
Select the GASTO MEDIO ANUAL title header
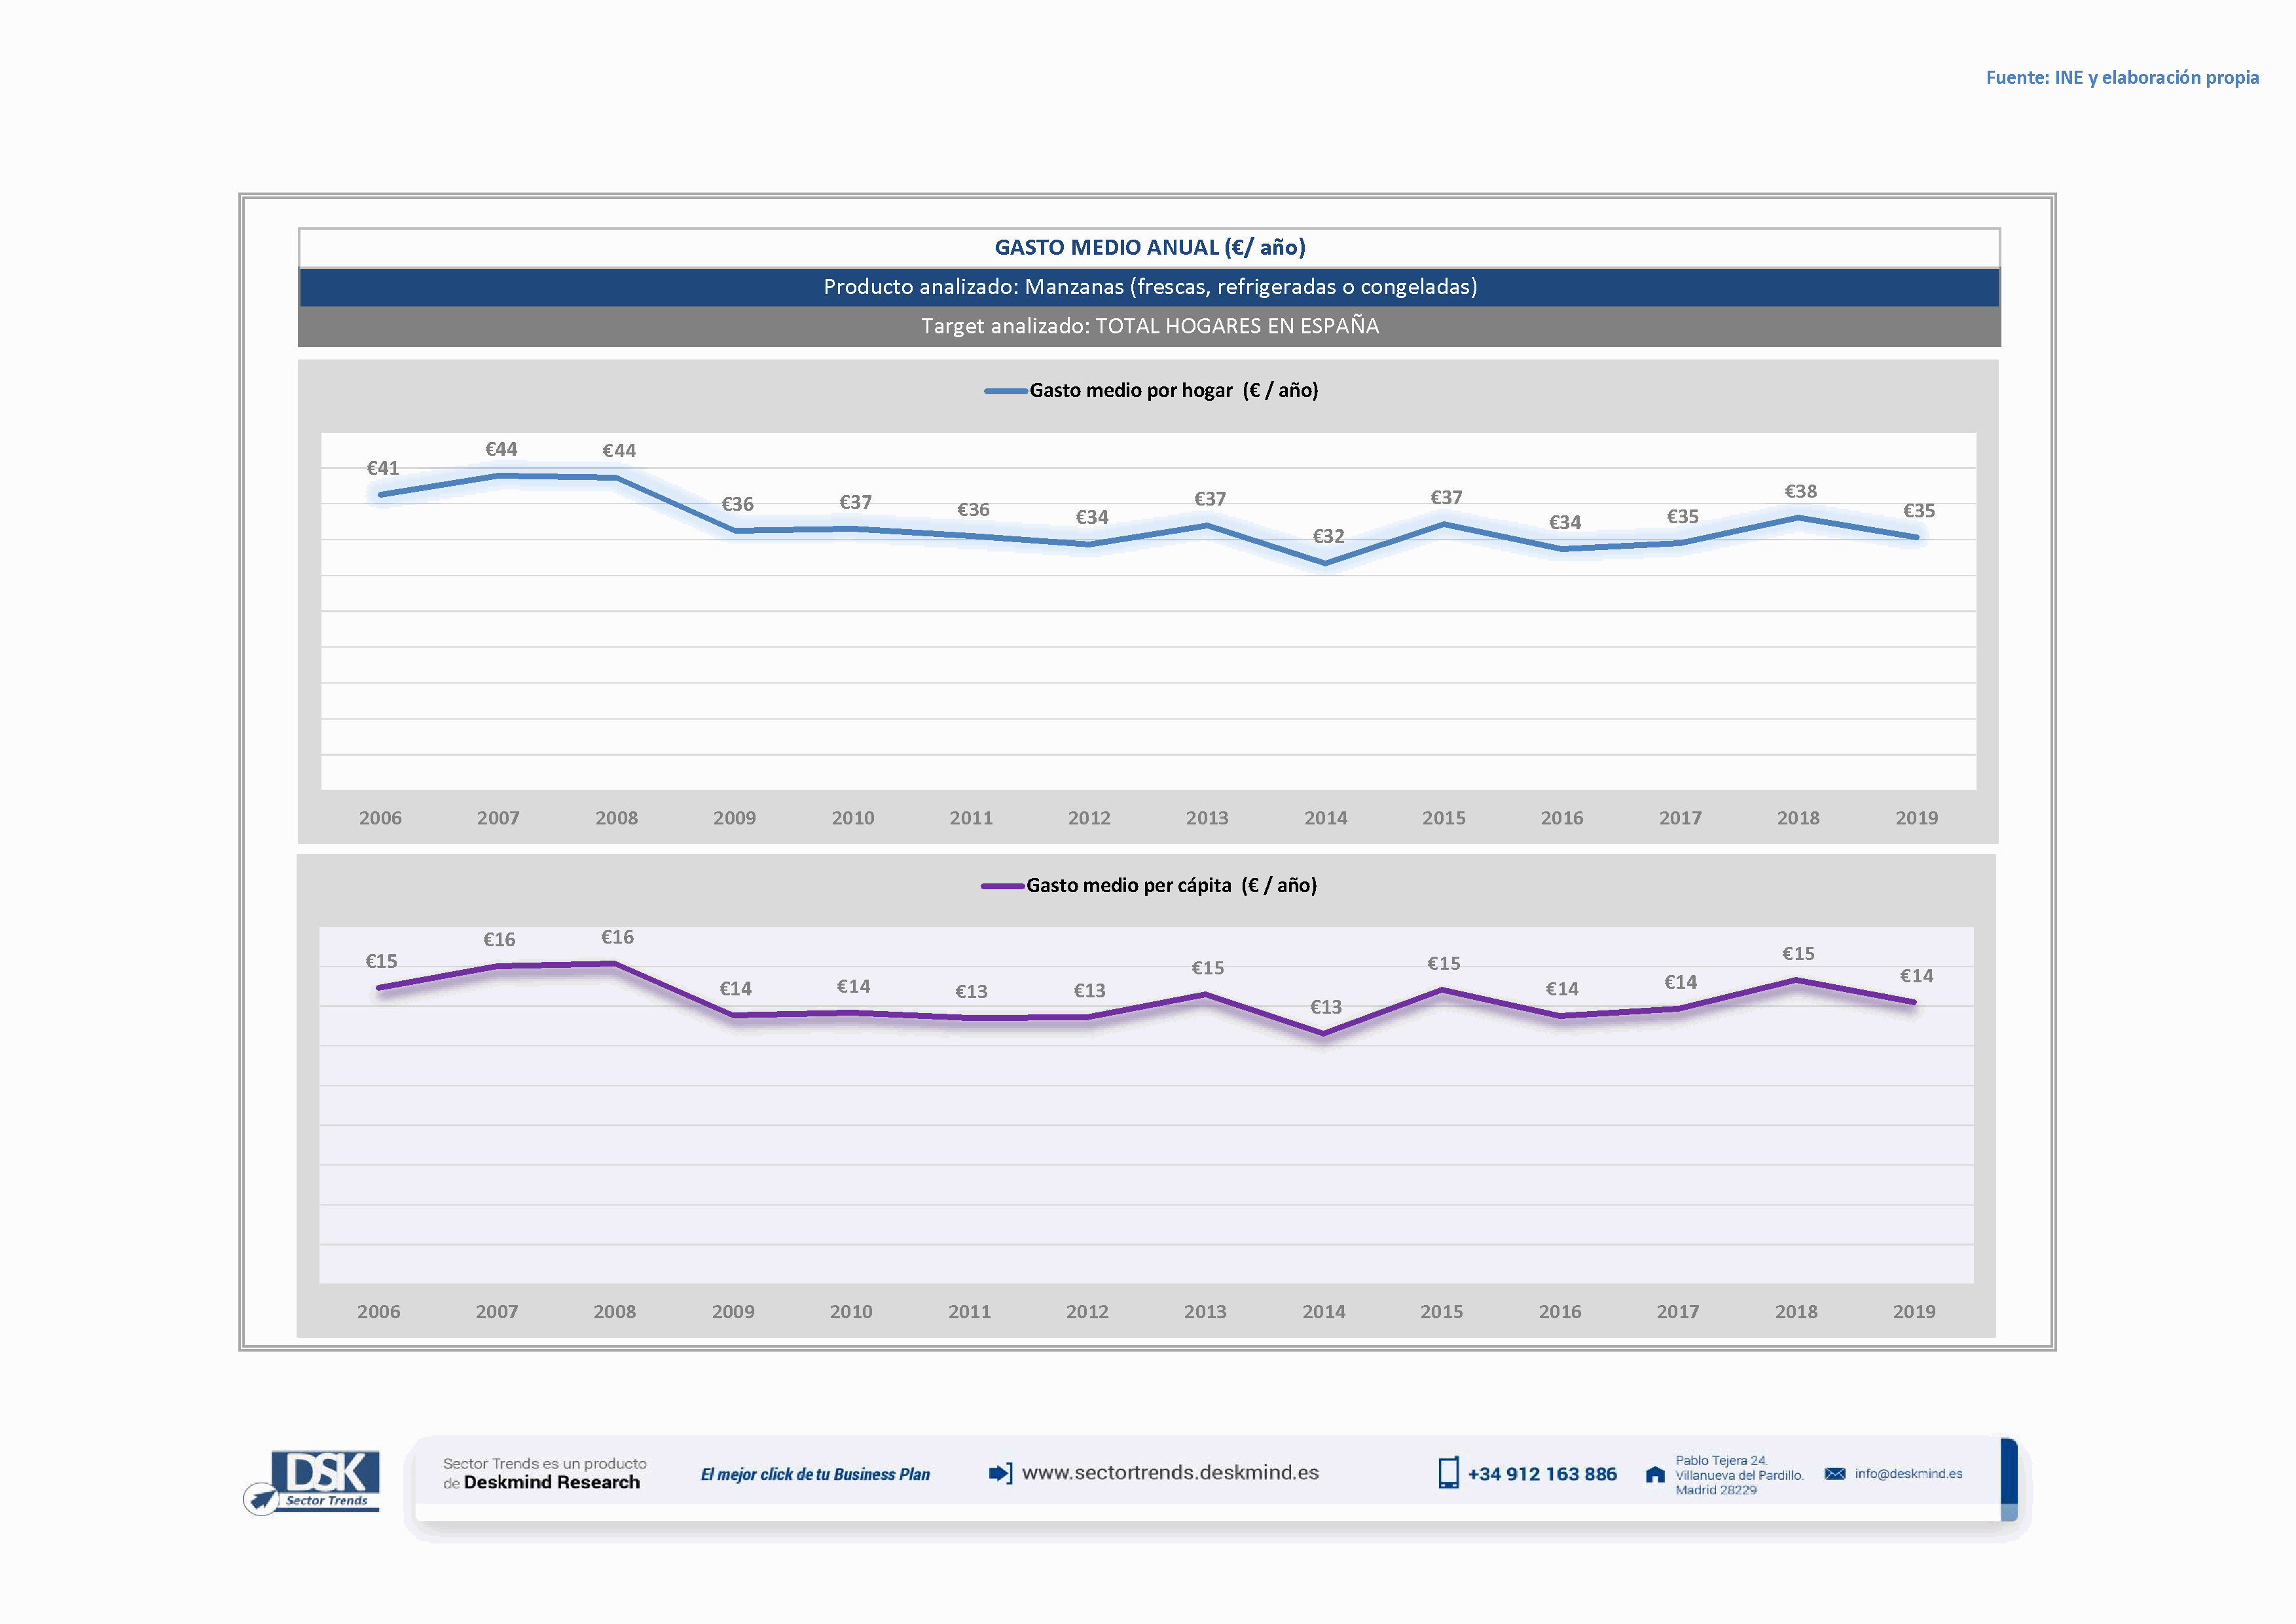tap(1149, 248)
